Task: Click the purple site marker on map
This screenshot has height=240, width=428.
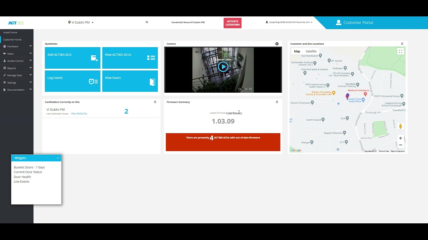Action: [347, 96]
